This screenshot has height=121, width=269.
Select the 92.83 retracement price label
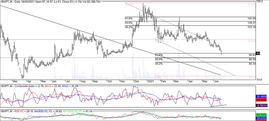(252, 55)
